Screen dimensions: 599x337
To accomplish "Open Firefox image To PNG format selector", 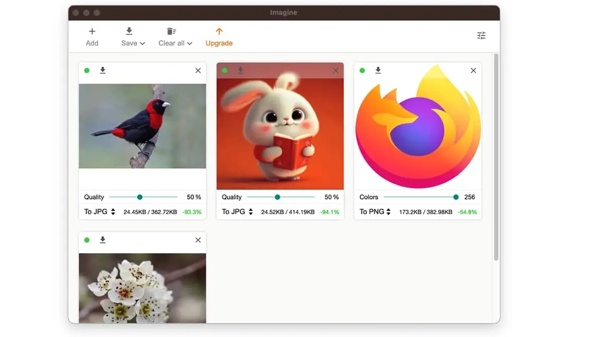I will (x=375, y=212).
